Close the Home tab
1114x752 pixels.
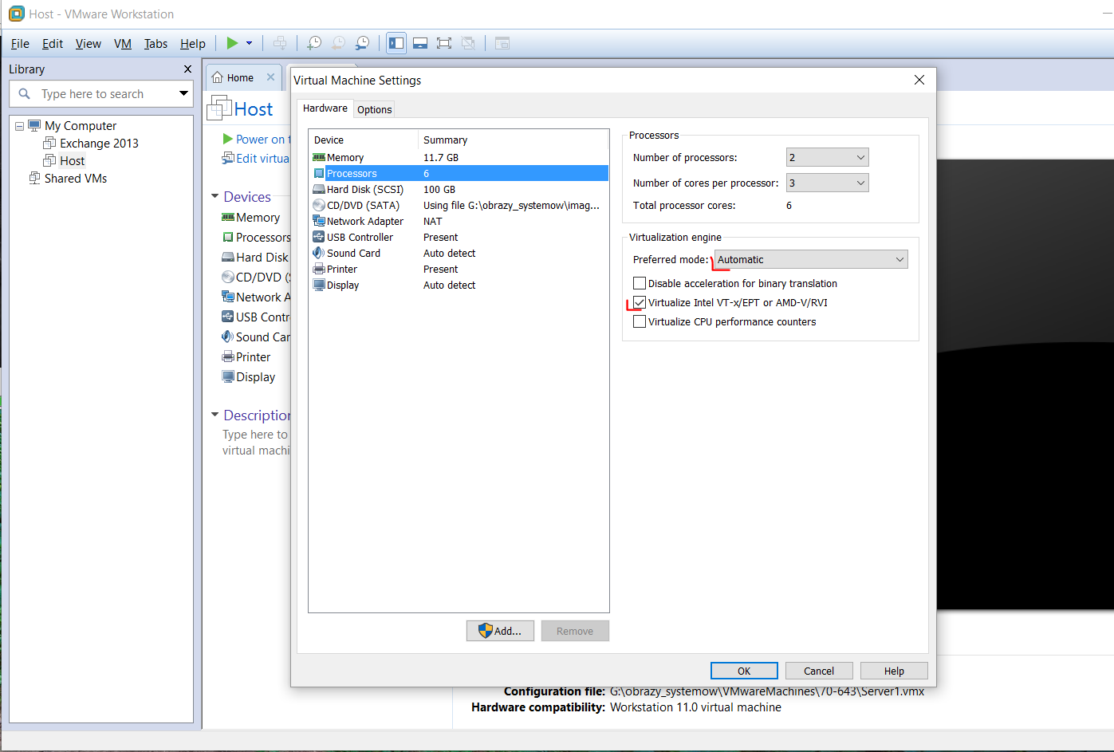click(x=270, y=77)
